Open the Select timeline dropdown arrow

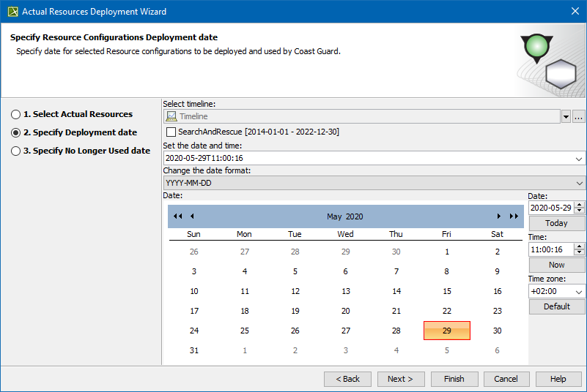click(x=566, y=116)
